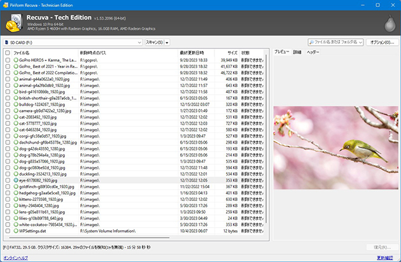Click green status icon for GoPro HERO5 file
This screenshot has height=262, width=401.
tap(16, 60)
